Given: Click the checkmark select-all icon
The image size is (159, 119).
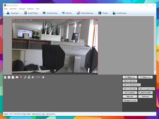Looking at the screenshot, I should point(9,77).
